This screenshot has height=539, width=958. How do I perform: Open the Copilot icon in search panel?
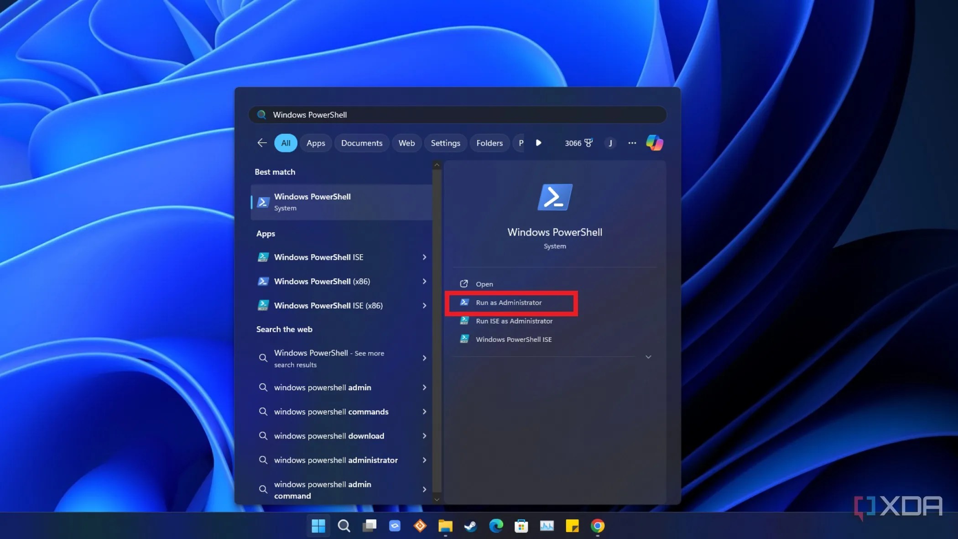tap(655, 143)
